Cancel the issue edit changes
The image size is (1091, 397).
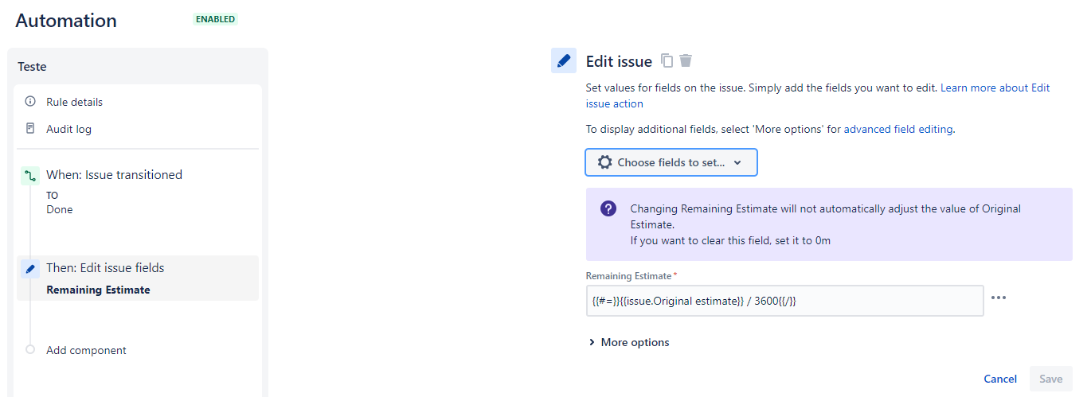tap(1000, 379)
